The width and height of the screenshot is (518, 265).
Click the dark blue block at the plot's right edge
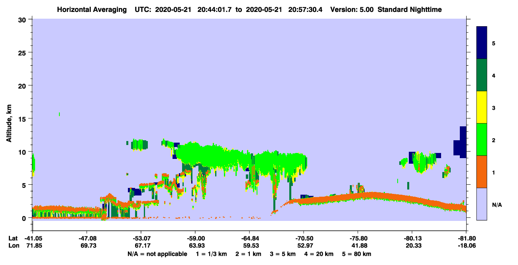click(x=461, y=143)
